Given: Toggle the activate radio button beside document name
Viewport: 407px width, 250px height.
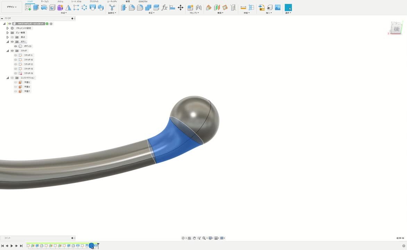Looking at the screenshot, I should 51,24.
